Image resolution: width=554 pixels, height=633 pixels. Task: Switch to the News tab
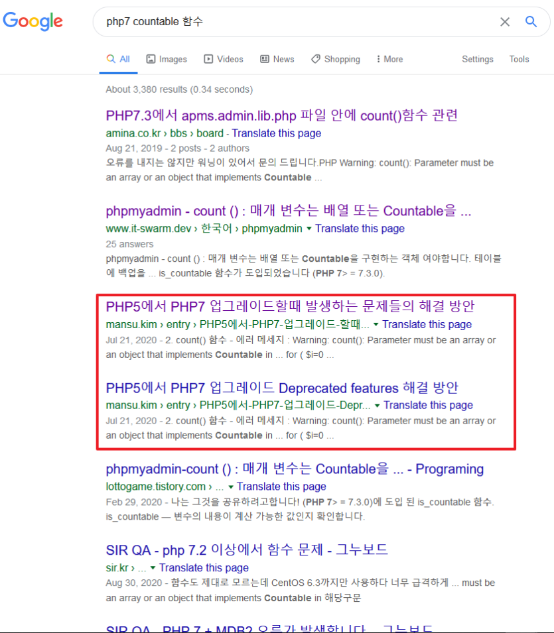(277, 60)
